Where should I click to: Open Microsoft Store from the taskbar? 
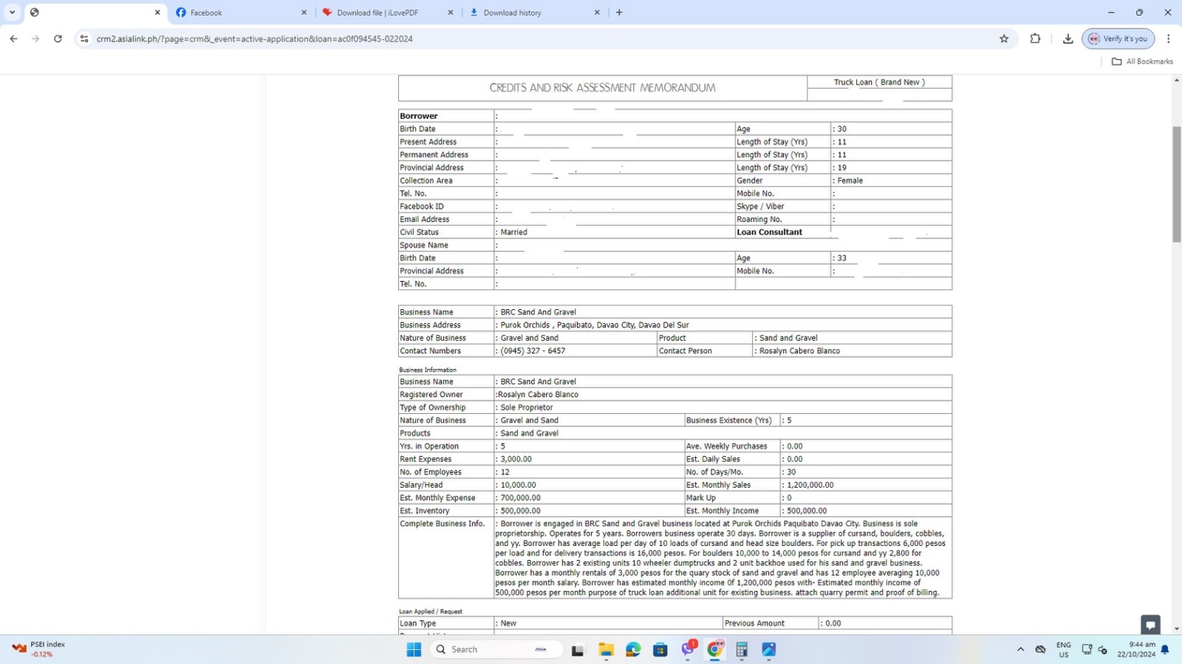coord(660,649)
